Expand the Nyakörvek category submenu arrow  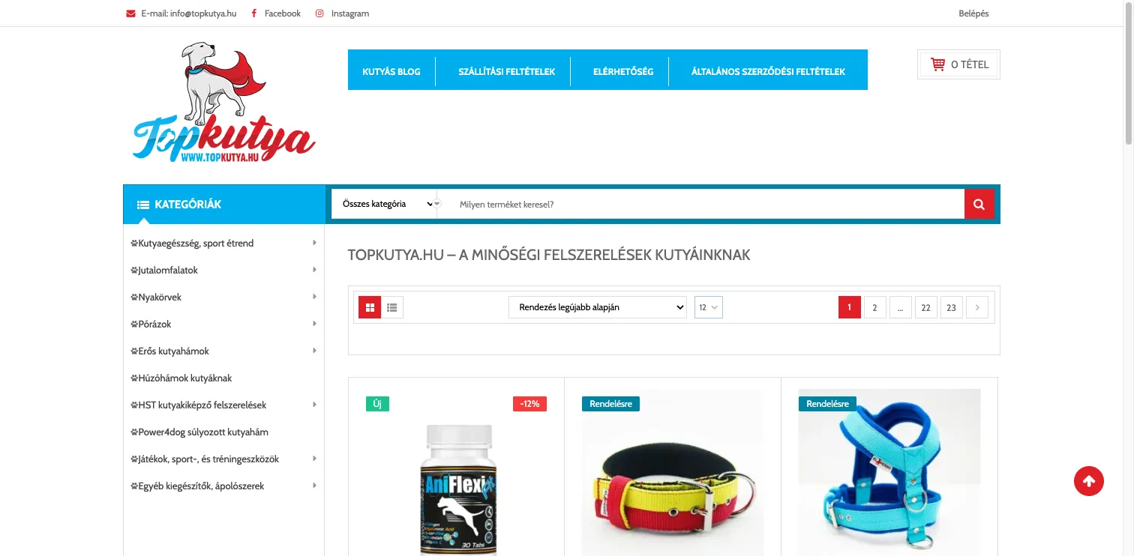[314, 297]
